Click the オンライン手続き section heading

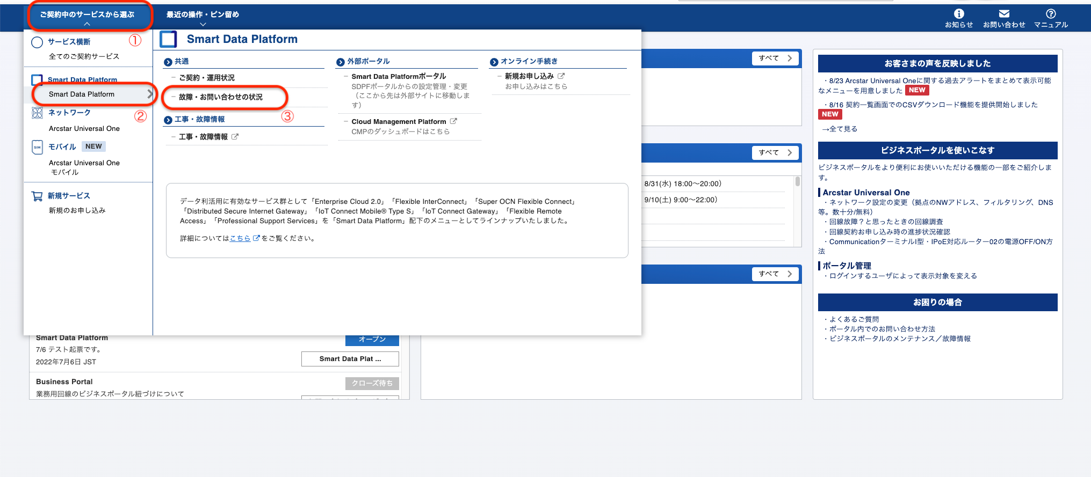529,62
